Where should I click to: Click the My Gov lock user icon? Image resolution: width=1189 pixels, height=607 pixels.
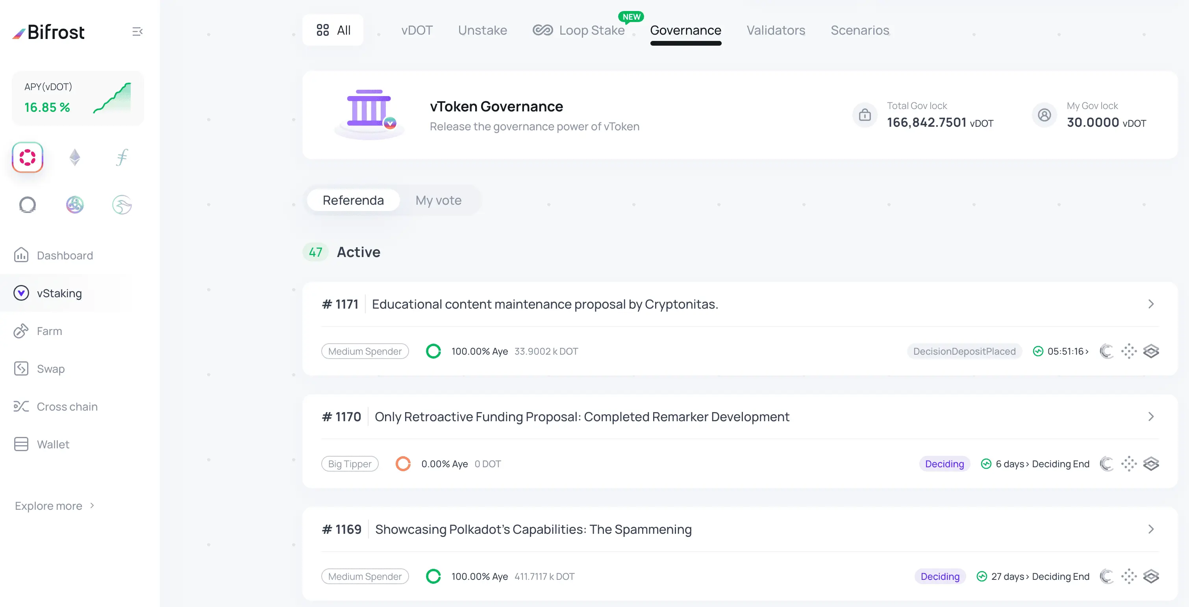tap(1045, 115)
